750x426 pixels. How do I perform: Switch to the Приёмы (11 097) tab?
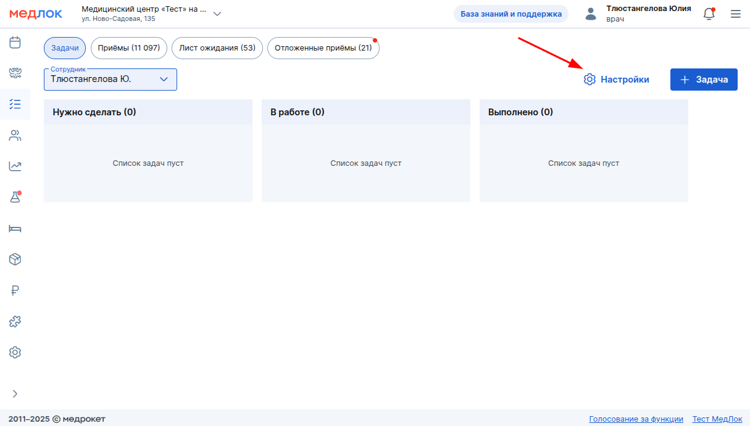click(129, 48)
